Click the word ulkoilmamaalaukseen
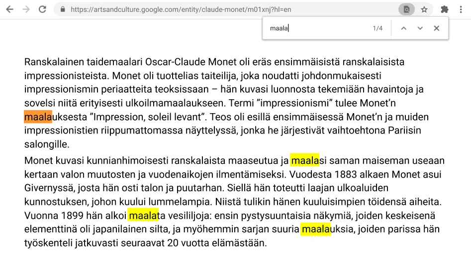 (x=174, y=103)
